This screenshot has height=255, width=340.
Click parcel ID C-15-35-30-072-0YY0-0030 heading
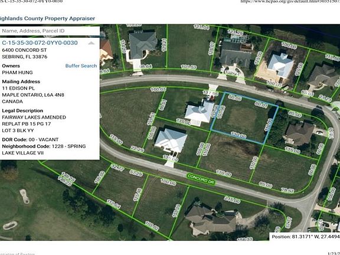[x=40, y=42]
